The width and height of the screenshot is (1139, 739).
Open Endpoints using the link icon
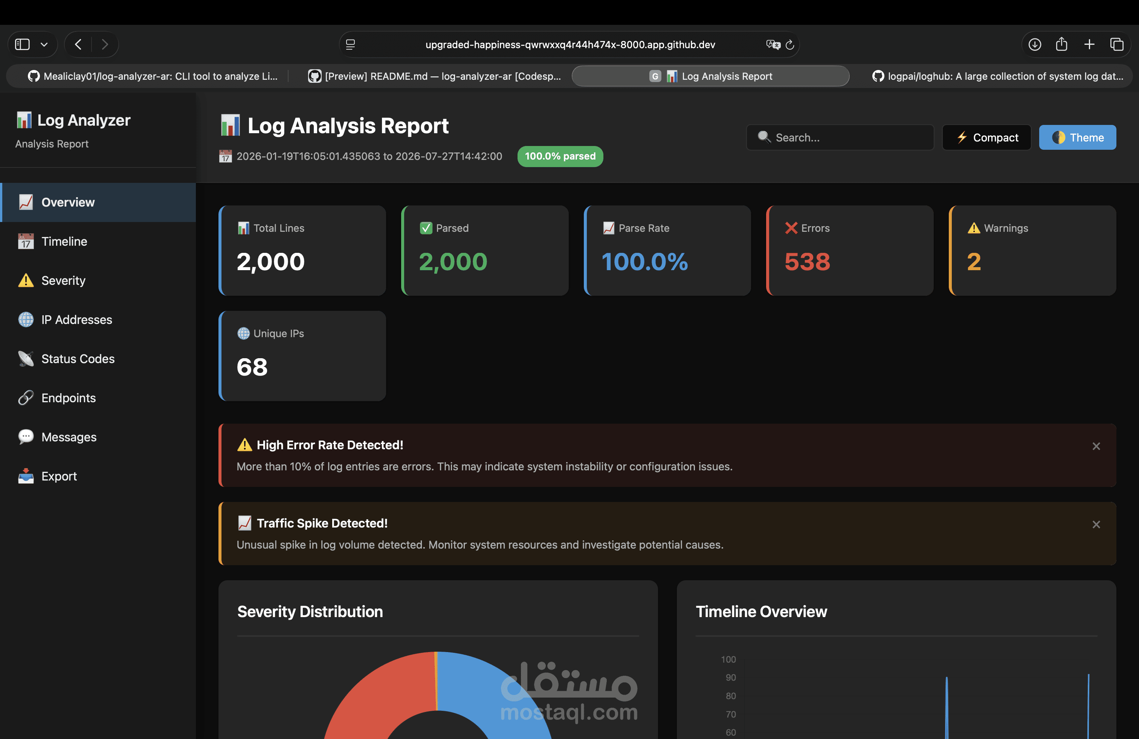pyautogui.click(x=25, y=398)
